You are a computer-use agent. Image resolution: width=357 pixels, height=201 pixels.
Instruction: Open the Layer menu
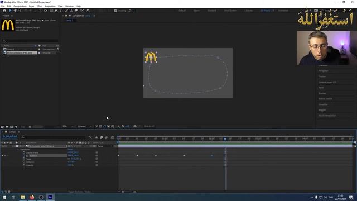(x=31, y=6)
